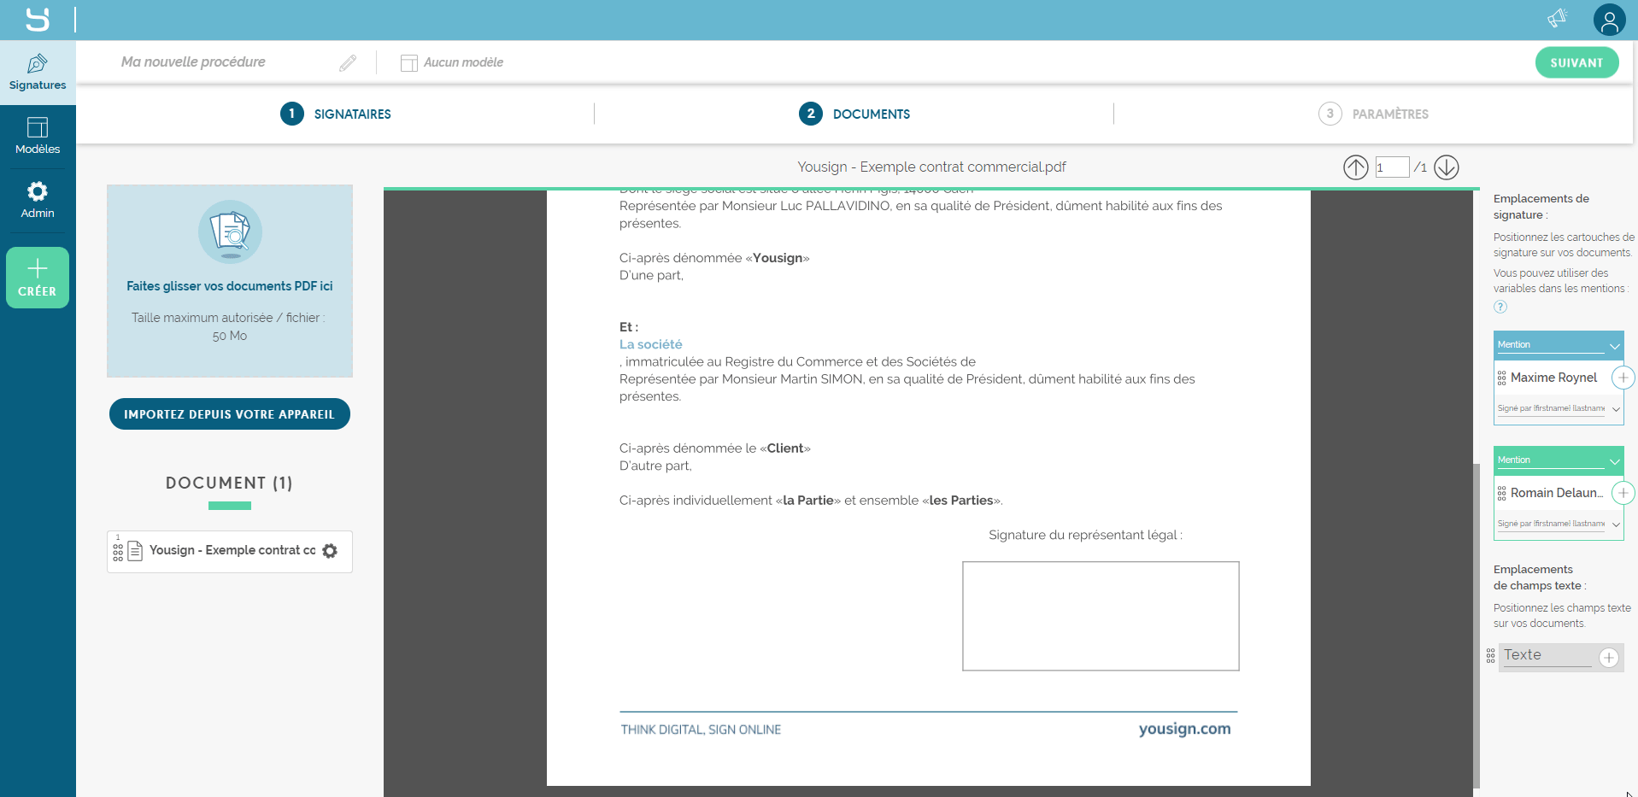This screenshot has width=1638, height=797.
Task: Select Yousign - Exemple contrat document item
Action: click(x=230, y=551)
